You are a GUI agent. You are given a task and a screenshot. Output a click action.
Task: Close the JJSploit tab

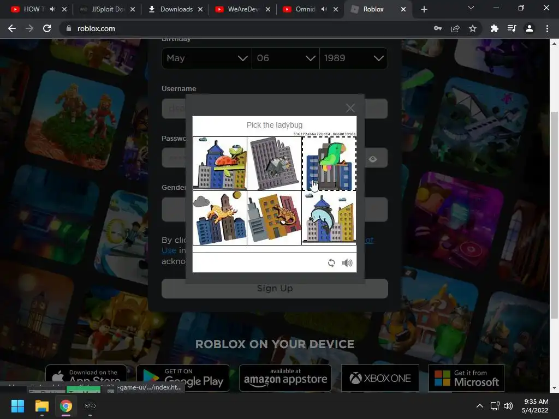pos(133,9)
